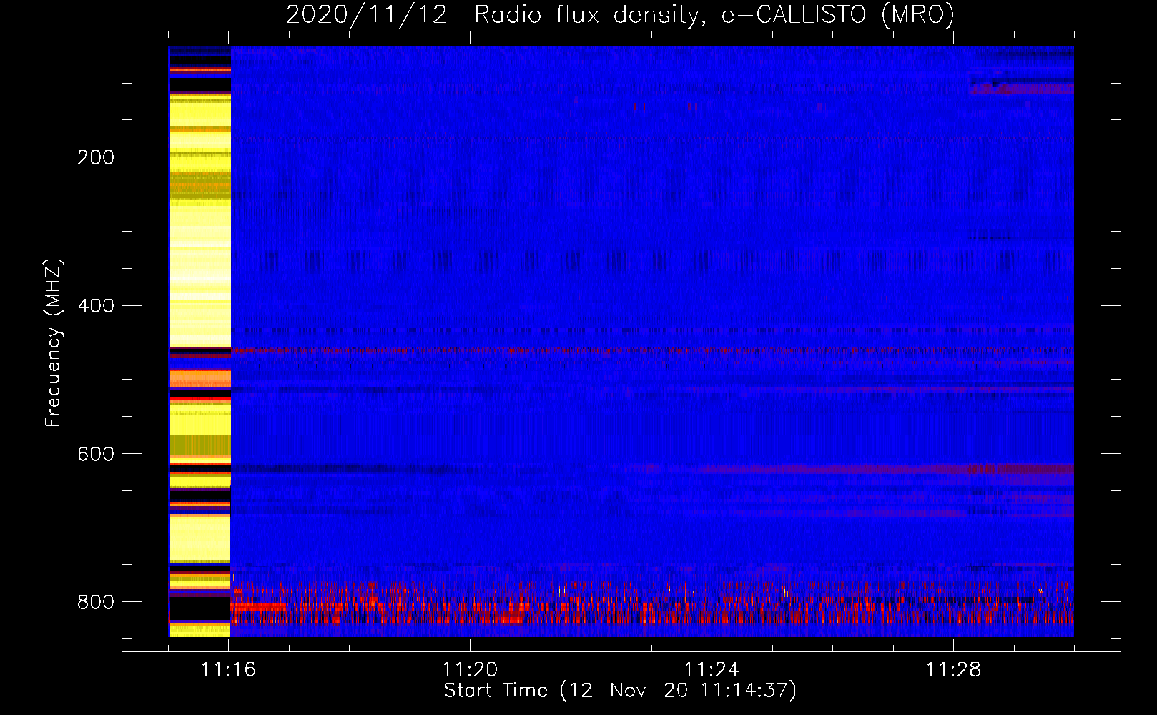This screenshot has width=1157, height=715.
Task: Click the 800 frequency tick label
Action: tap(96, 602)
